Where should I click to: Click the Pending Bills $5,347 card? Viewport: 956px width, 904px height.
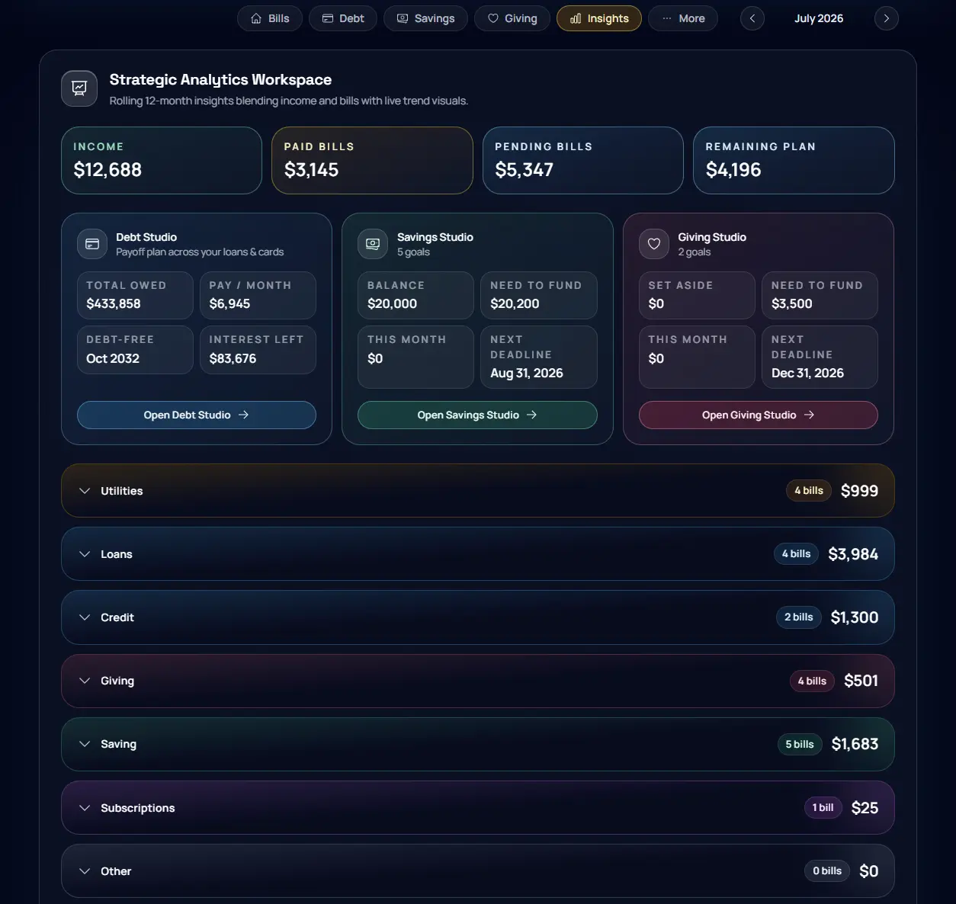point(583,160)
